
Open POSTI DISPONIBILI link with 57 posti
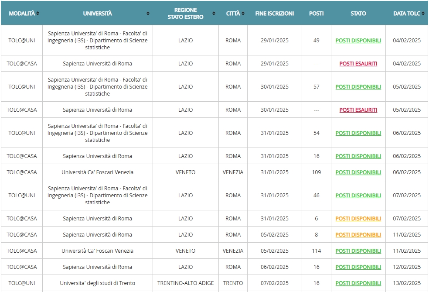358,87
